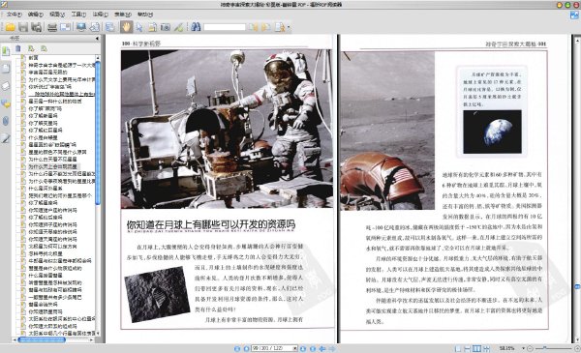The height and width of the screenshot is (353, 581).
Task: Open the zoom percentage dropdown
Action: 523,348
